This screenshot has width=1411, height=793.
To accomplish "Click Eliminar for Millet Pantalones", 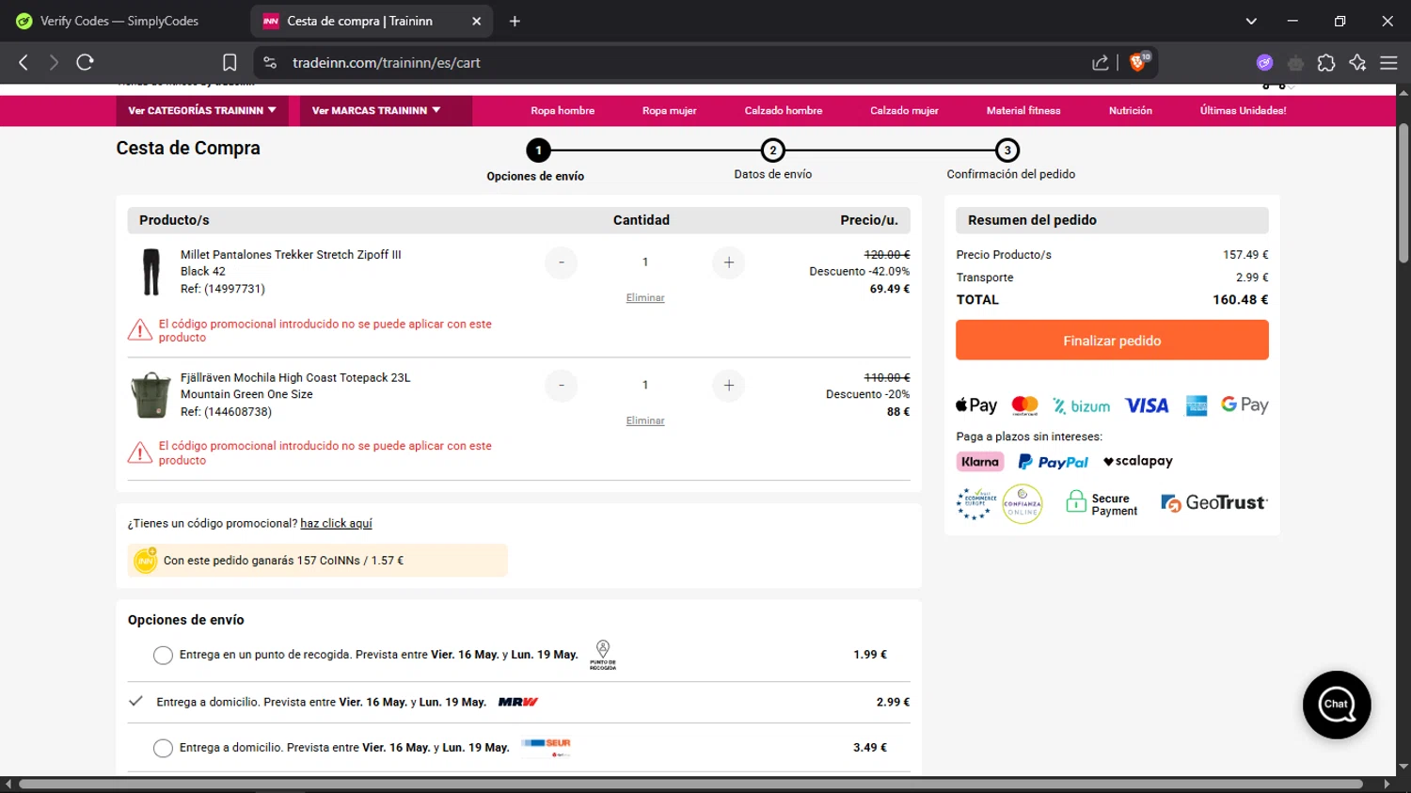I will pos(645,298).
